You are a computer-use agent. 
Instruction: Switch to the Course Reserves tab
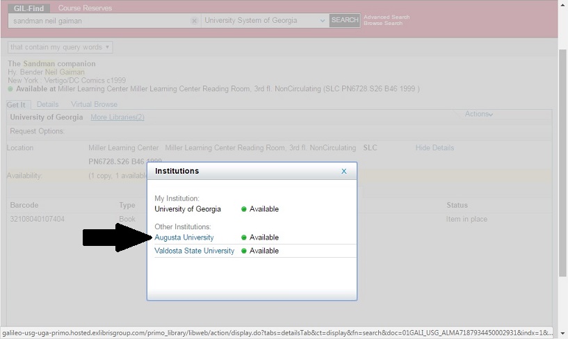point(85,8)
